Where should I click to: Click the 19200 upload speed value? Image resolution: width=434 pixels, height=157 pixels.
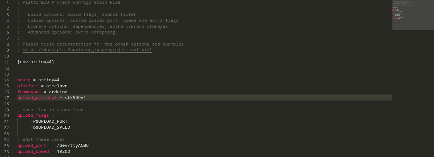click(x=64, y=151)
